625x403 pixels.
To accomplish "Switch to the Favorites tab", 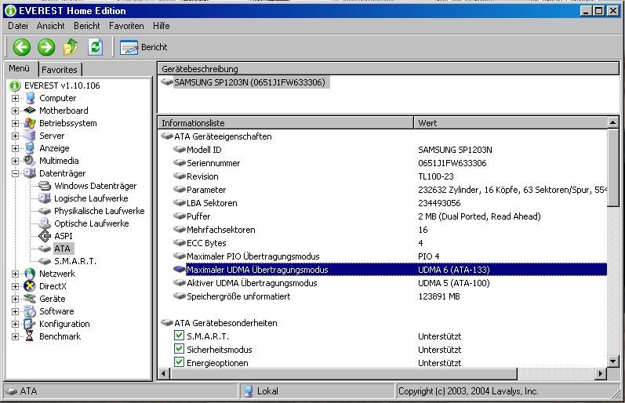I will [x=60, y=70].
